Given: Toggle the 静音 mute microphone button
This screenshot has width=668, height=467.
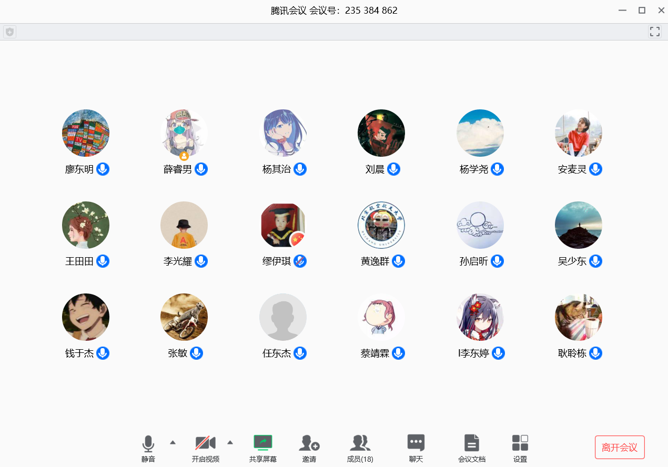Looking at the screenshot, I should point(148,443).
